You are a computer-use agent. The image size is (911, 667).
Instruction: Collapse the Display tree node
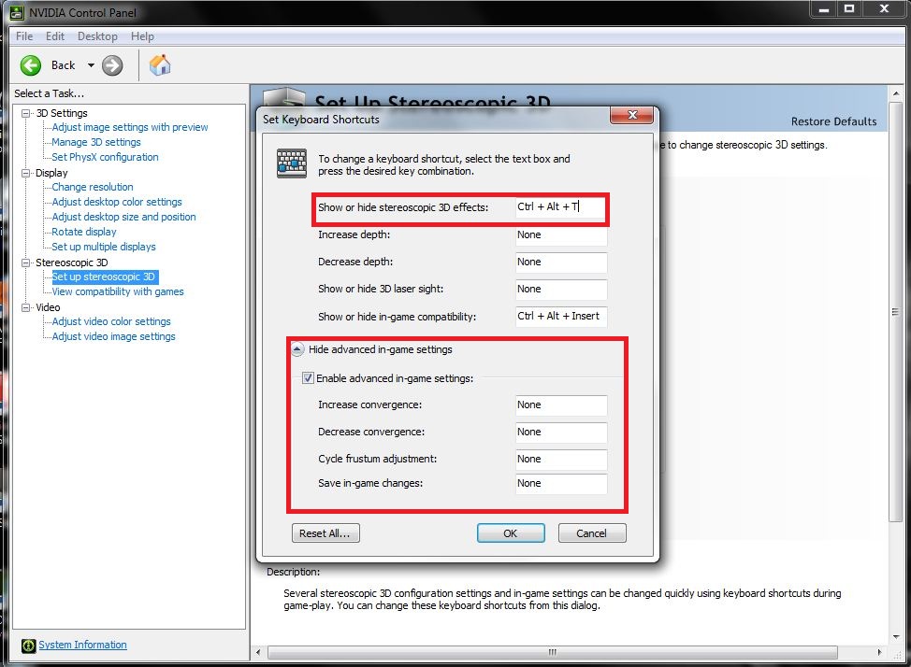click(25, 173)
